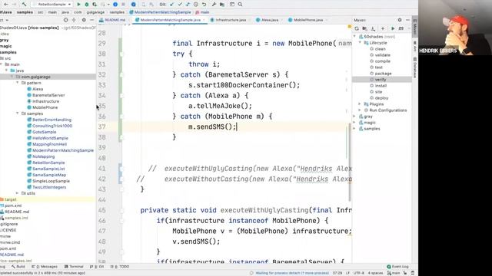492x276 pixels.
Task: Click Maven add project plus icon
Action: point(383,28)
